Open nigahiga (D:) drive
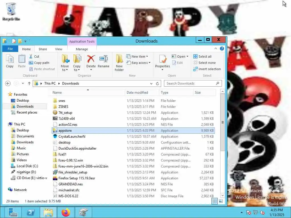Screen dimensions: 291x218 click(26, 172)
